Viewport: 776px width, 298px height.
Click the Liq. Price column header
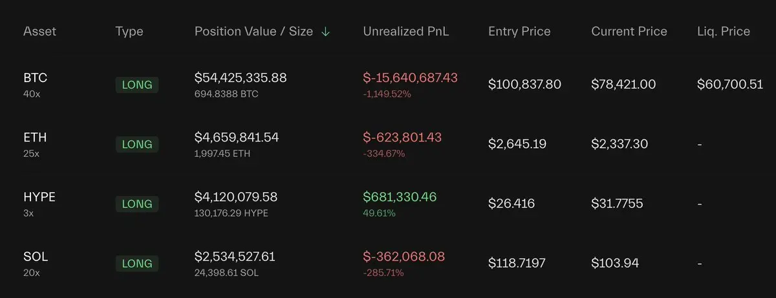[723, 31]
